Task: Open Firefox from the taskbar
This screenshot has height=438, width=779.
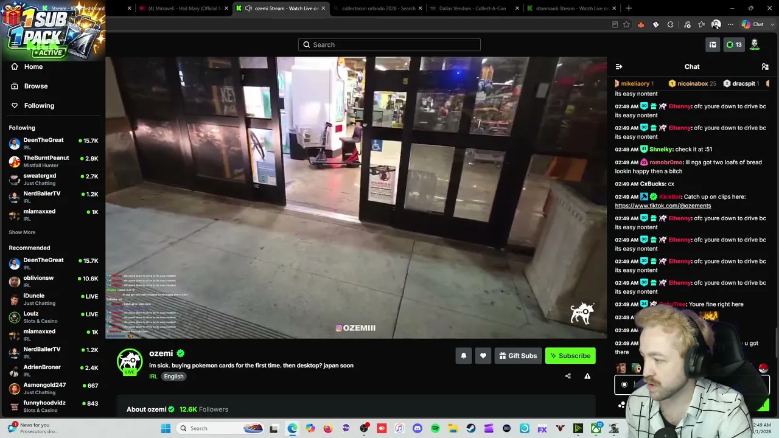Action: pyautogui.click(x=328, y=428)
